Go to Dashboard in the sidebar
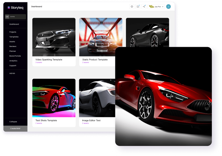The width and height of the screenshot is (222, 156). (x=14, y=24)
